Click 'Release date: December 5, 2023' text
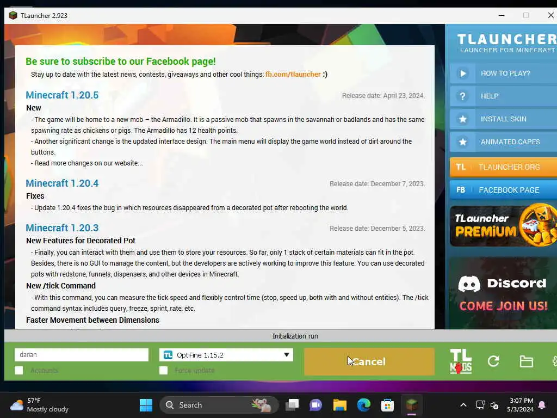 [377, 228]
